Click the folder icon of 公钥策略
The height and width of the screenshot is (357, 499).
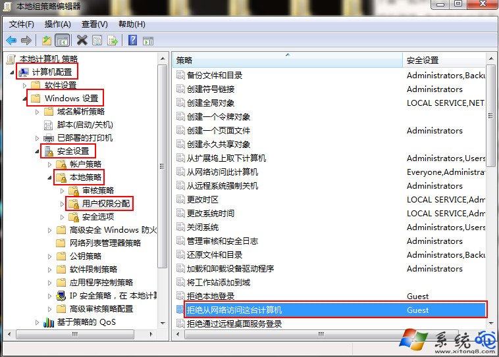[x=61, y=256]
